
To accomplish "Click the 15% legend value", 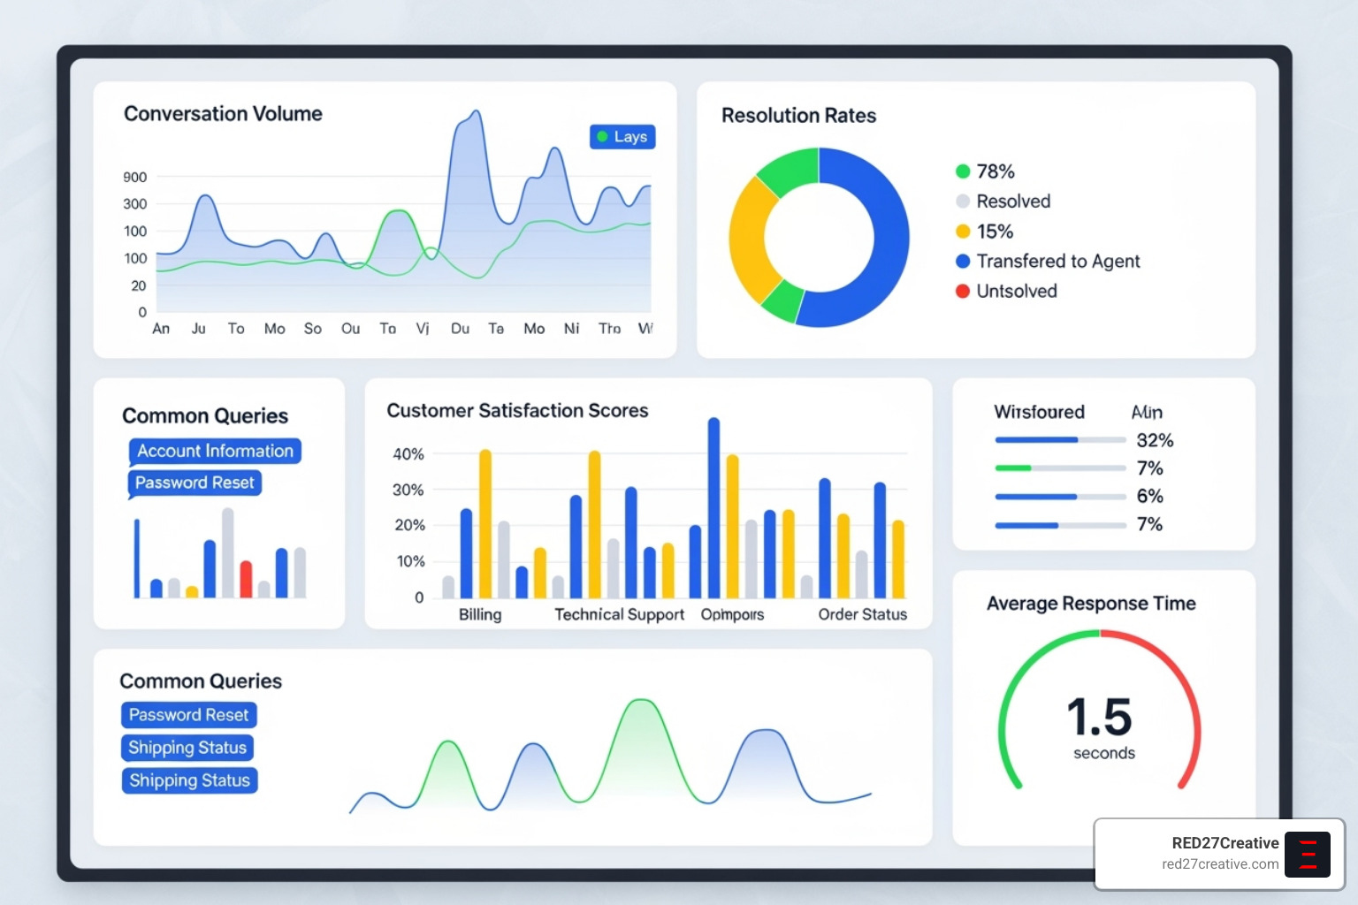I will pyautogui.click(x=995, y=232).
